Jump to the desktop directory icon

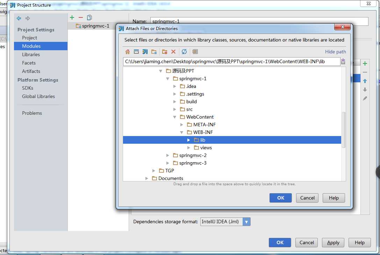click(136, 52)
